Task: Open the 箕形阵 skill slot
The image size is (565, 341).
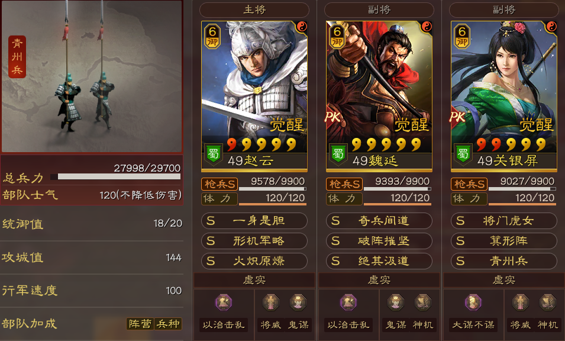Action: pos(503,241)
